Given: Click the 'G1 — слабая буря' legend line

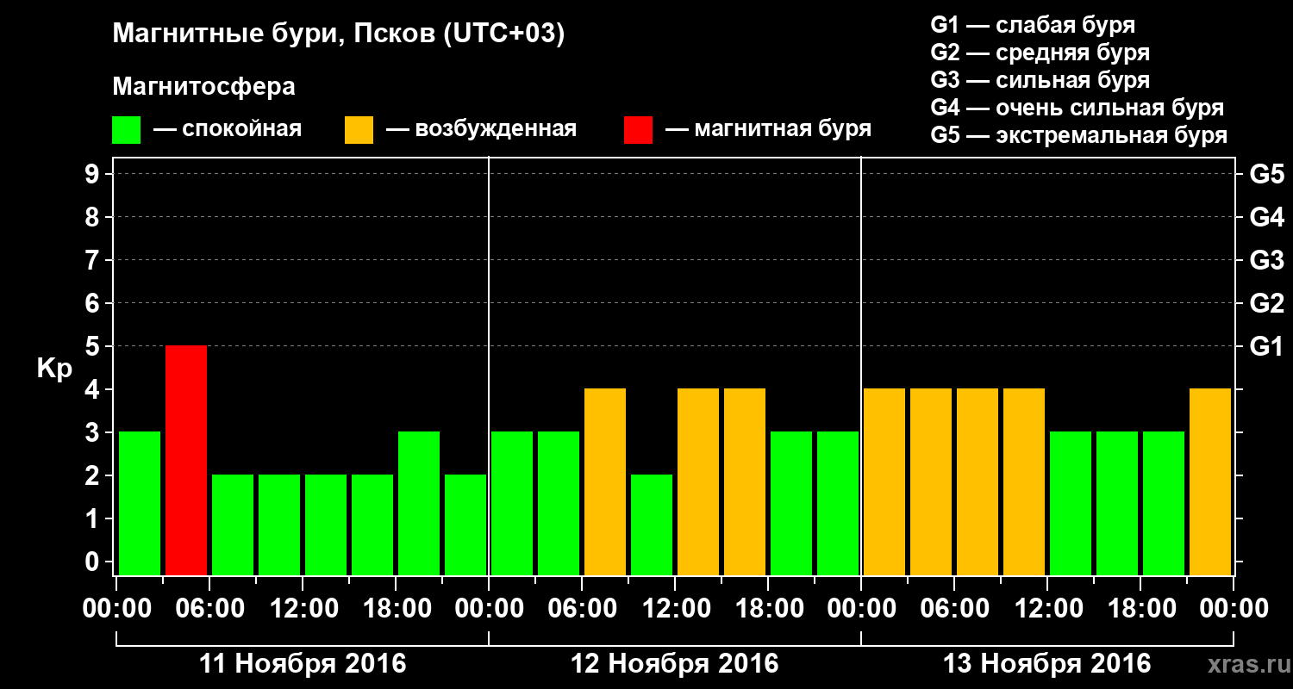Looking at the screenshot, I should 1033,25.
